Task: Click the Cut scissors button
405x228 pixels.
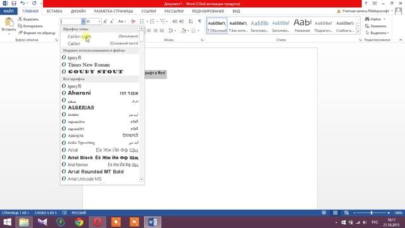Action: (28, 20)
